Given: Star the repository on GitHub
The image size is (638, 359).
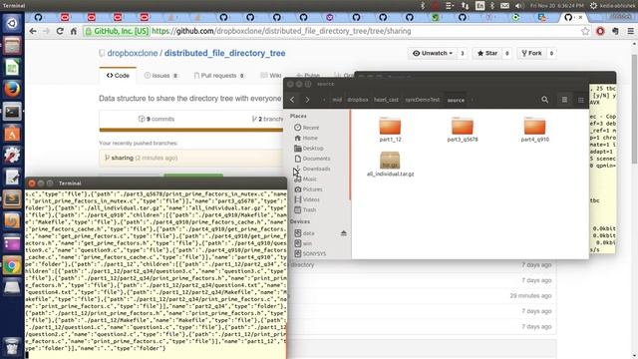Looking at the screenshot, I should 487,53.
